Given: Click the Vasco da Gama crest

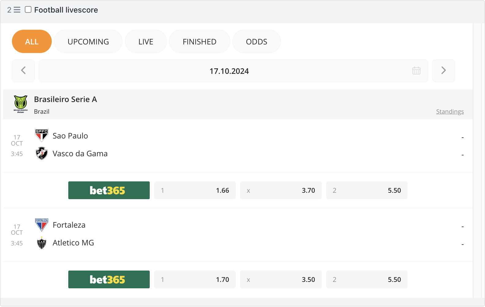Looking at the screenshot, I should (41, 153).
